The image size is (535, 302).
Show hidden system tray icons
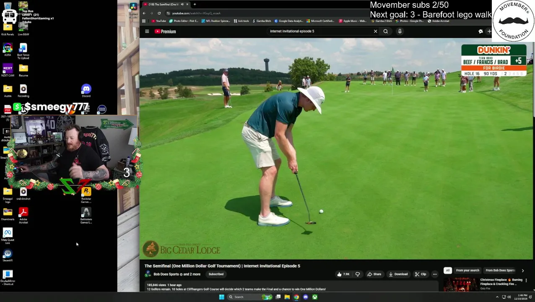tap(497, 297)
